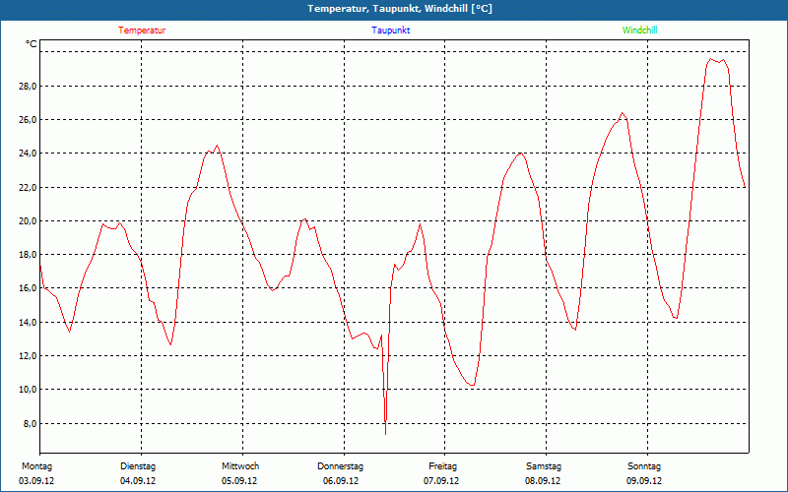Click the 12,0 y-axis value
The width and height of the screenshot is (788, 492).
pos(28,356)
